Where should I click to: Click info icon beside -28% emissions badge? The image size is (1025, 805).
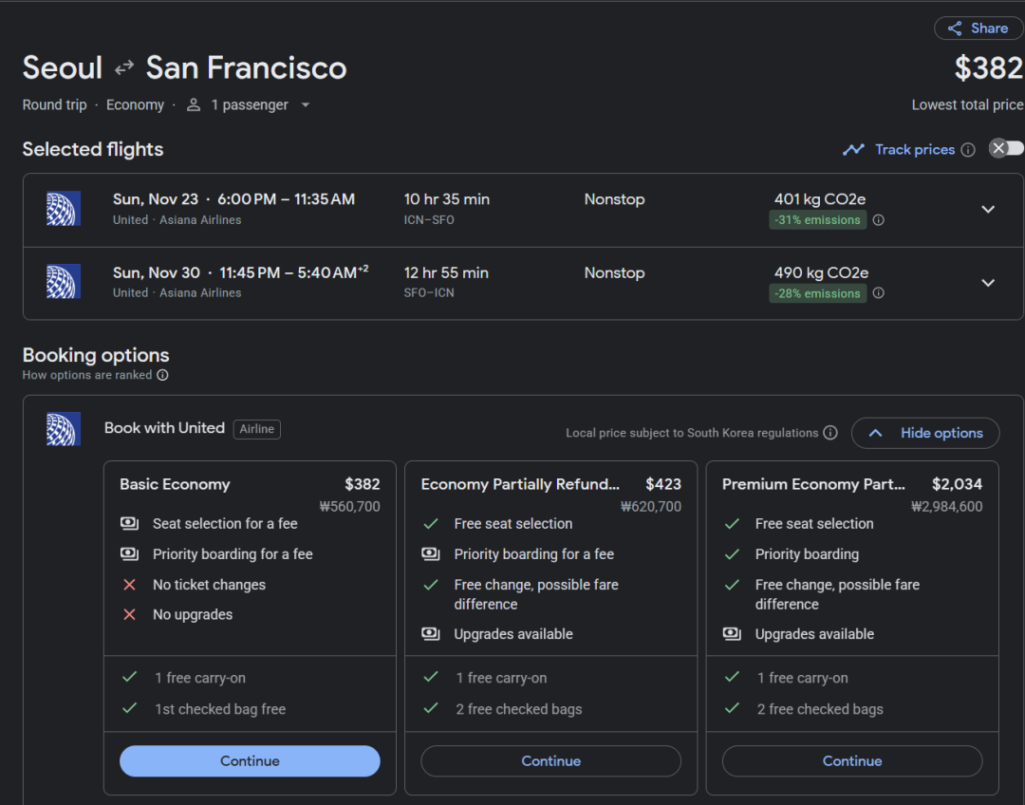tap(878, 293)
